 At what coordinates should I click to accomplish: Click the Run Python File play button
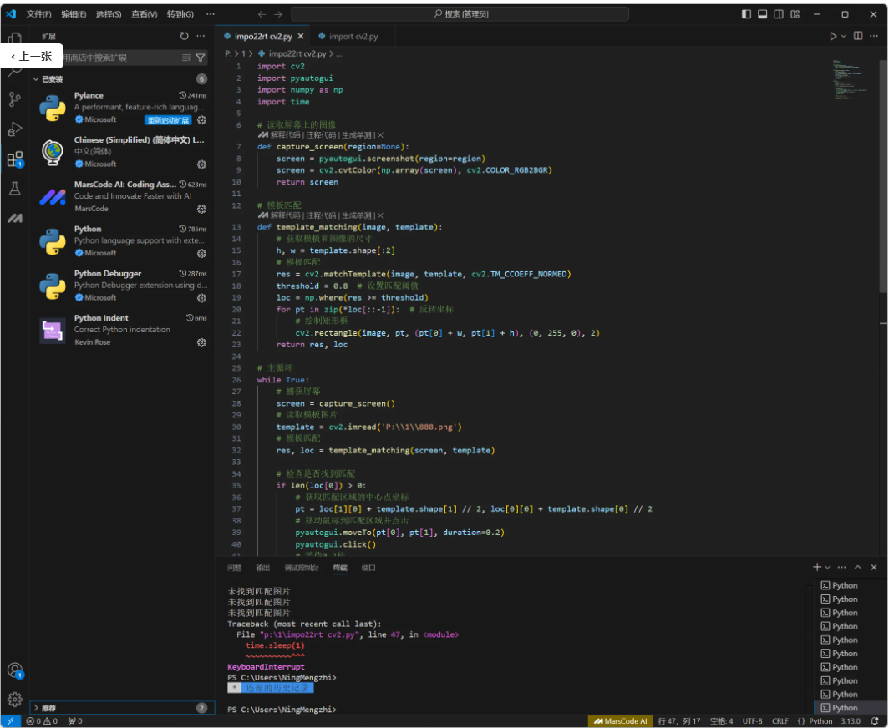[x=832, y=37]
